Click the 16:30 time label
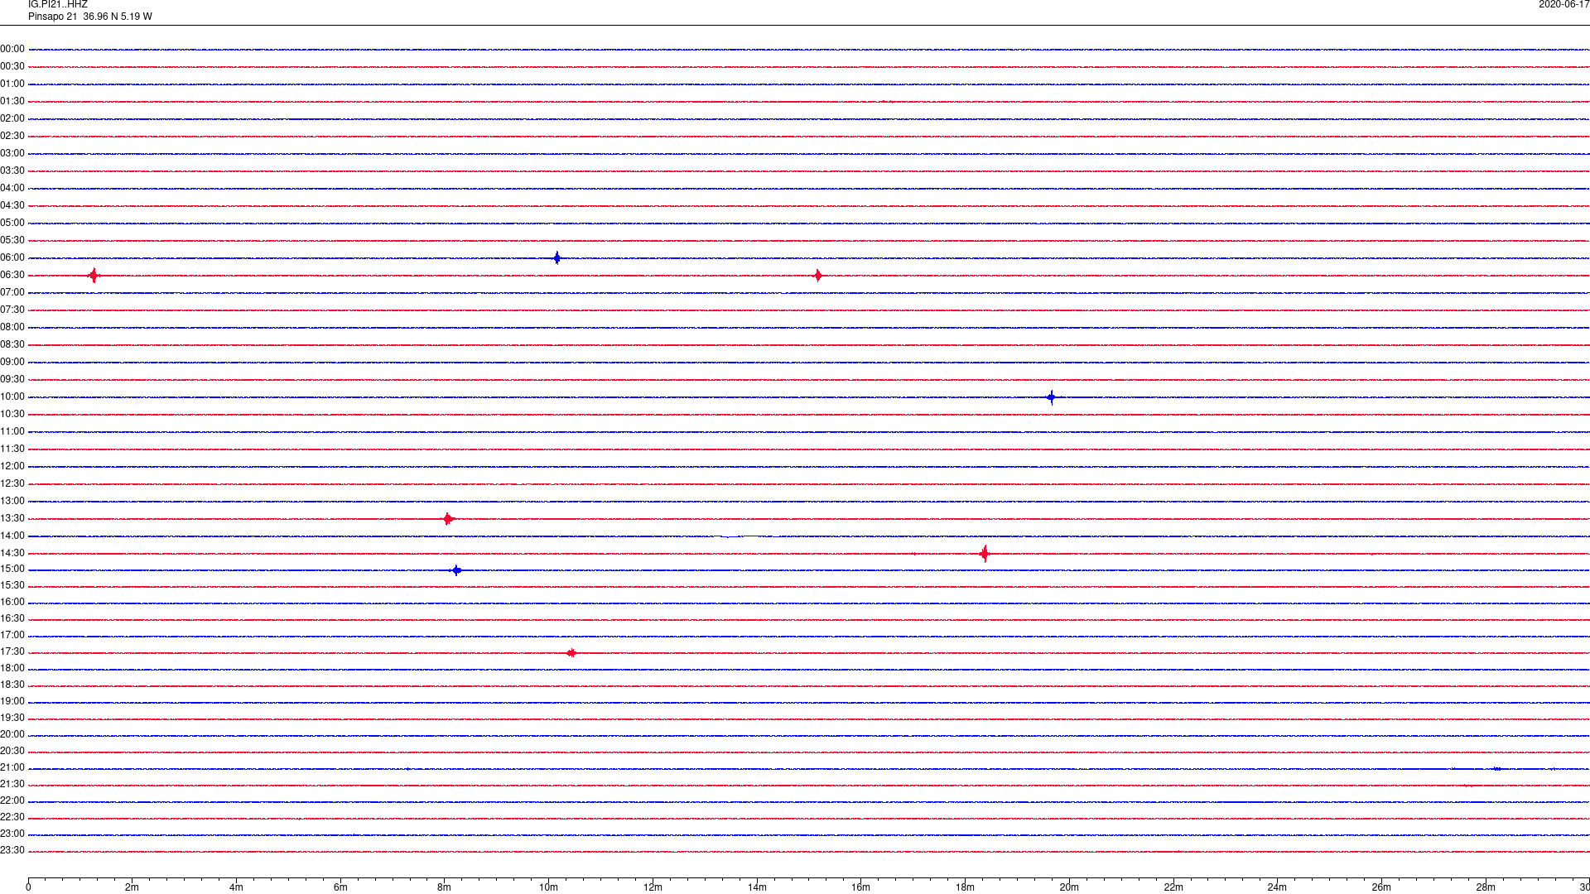 (x=12, y=618)
